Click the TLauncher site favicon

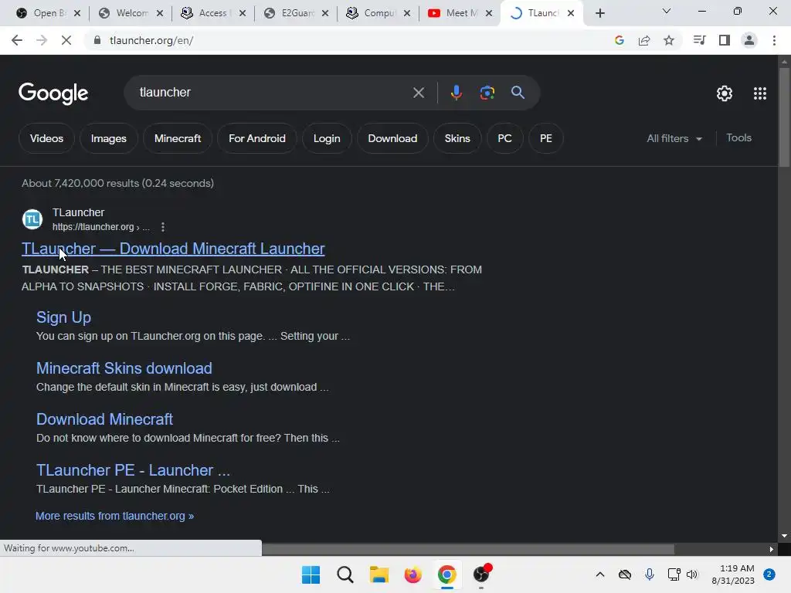click(32, 219)
